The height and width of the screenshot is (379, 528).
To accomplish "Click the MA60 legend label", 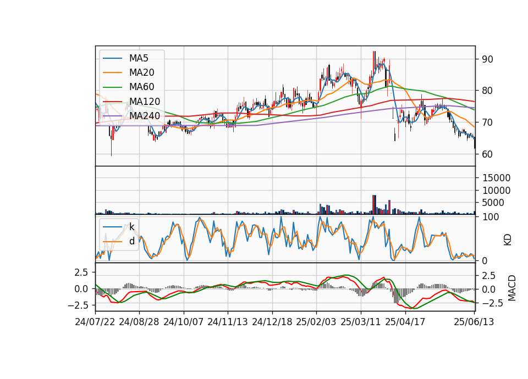I will point(141,87).
